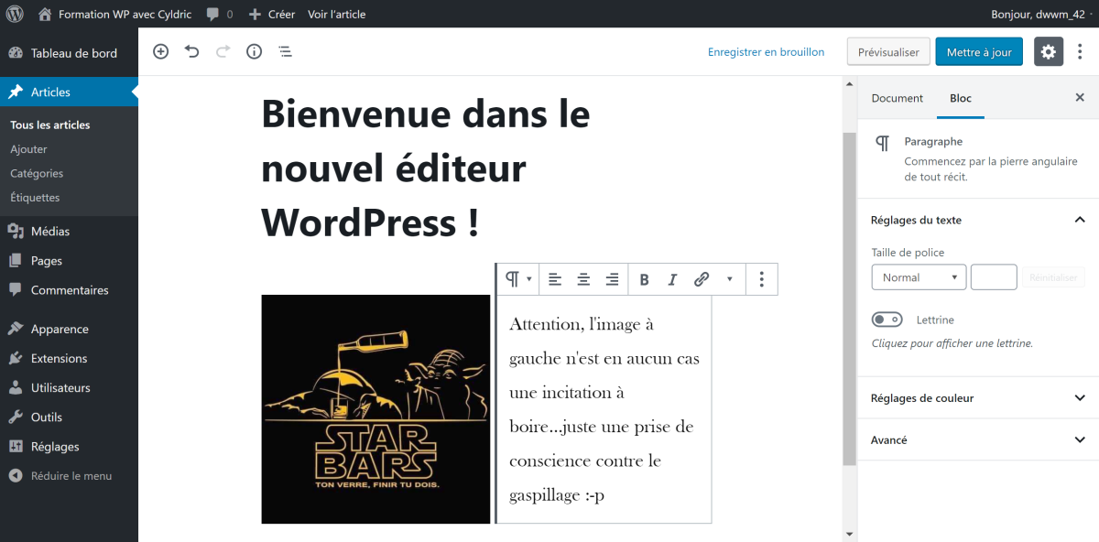Open the Utilisateurs menu

[x=69, y=388]
